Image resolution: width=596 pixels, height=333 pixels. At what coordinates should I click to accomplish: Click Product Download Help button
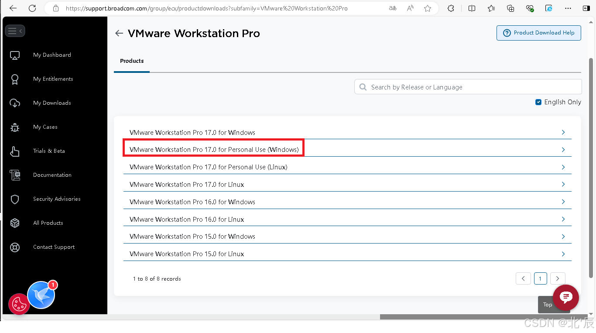539,33
